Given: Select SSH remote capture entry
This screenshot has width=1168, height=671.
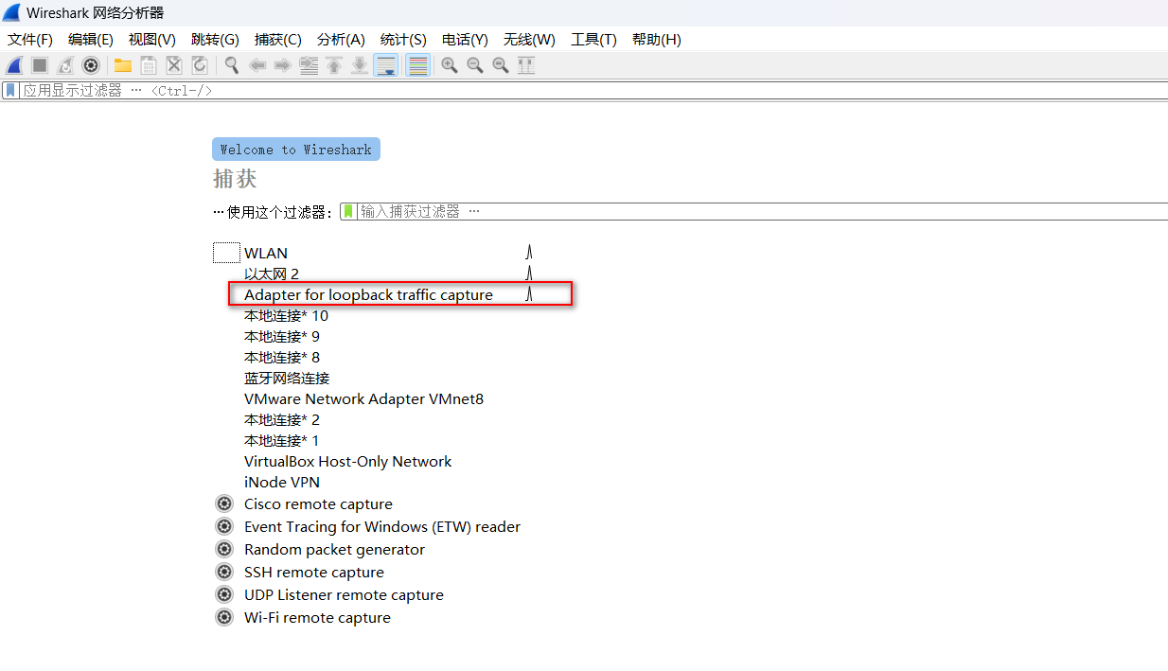Looking at the screenshot, I should [x=314, y=572].
